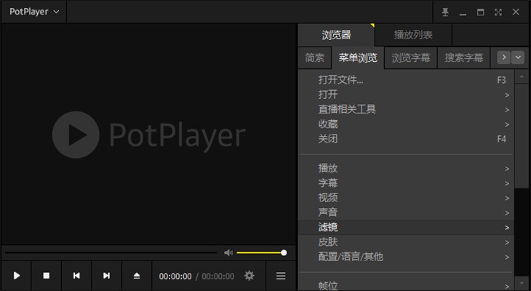Open the settings gear next to the time
The width and height of the screenshot is (531, 291).
[x=249, y=276]
